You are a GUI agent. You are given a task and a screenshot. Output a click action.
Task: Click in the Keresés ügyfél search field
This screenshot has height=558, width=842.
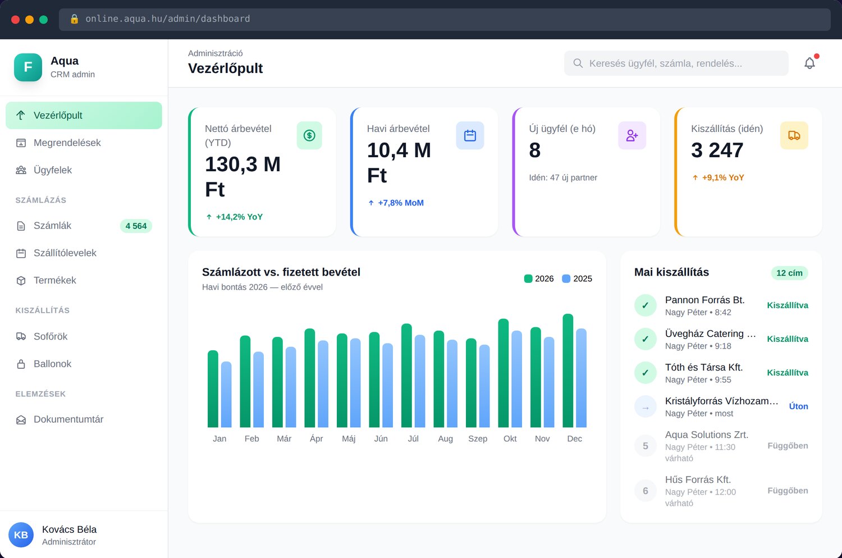[x=676, y=63]
